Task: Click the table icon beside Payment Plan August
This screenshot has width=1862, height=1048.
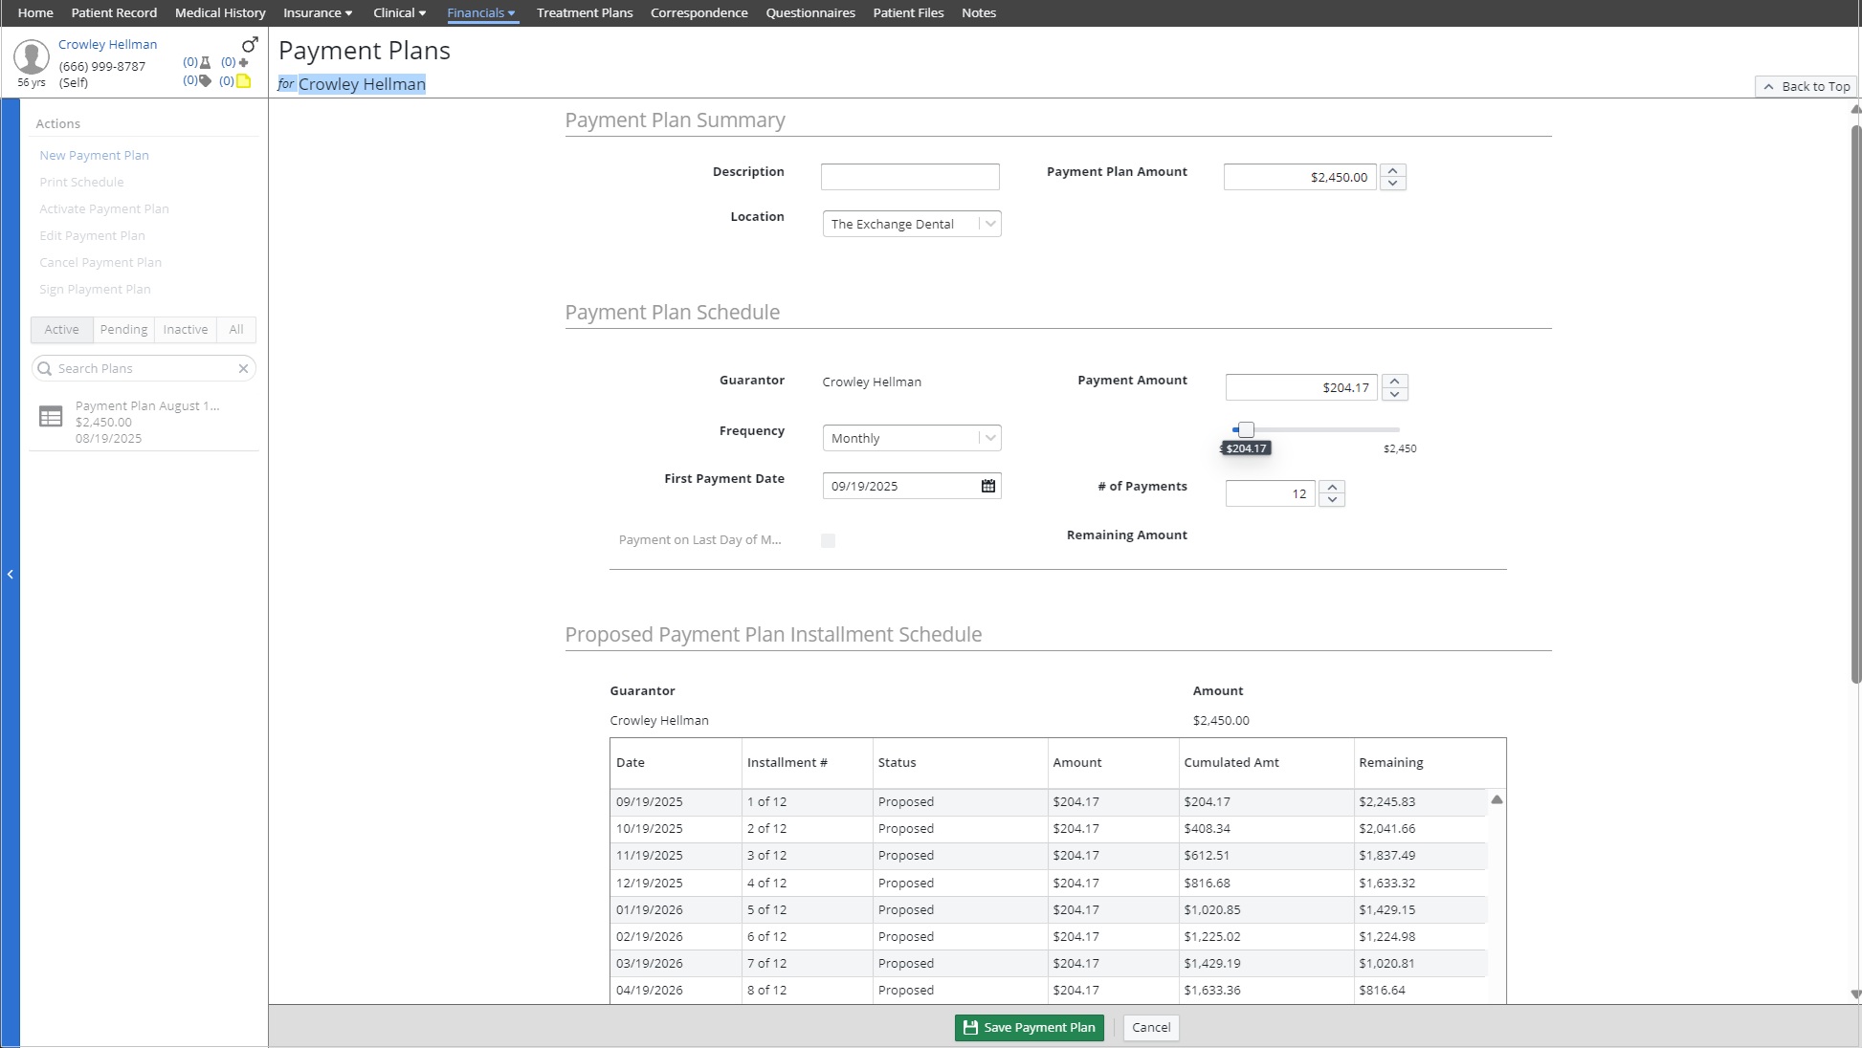Action: [x=51, y=417]
